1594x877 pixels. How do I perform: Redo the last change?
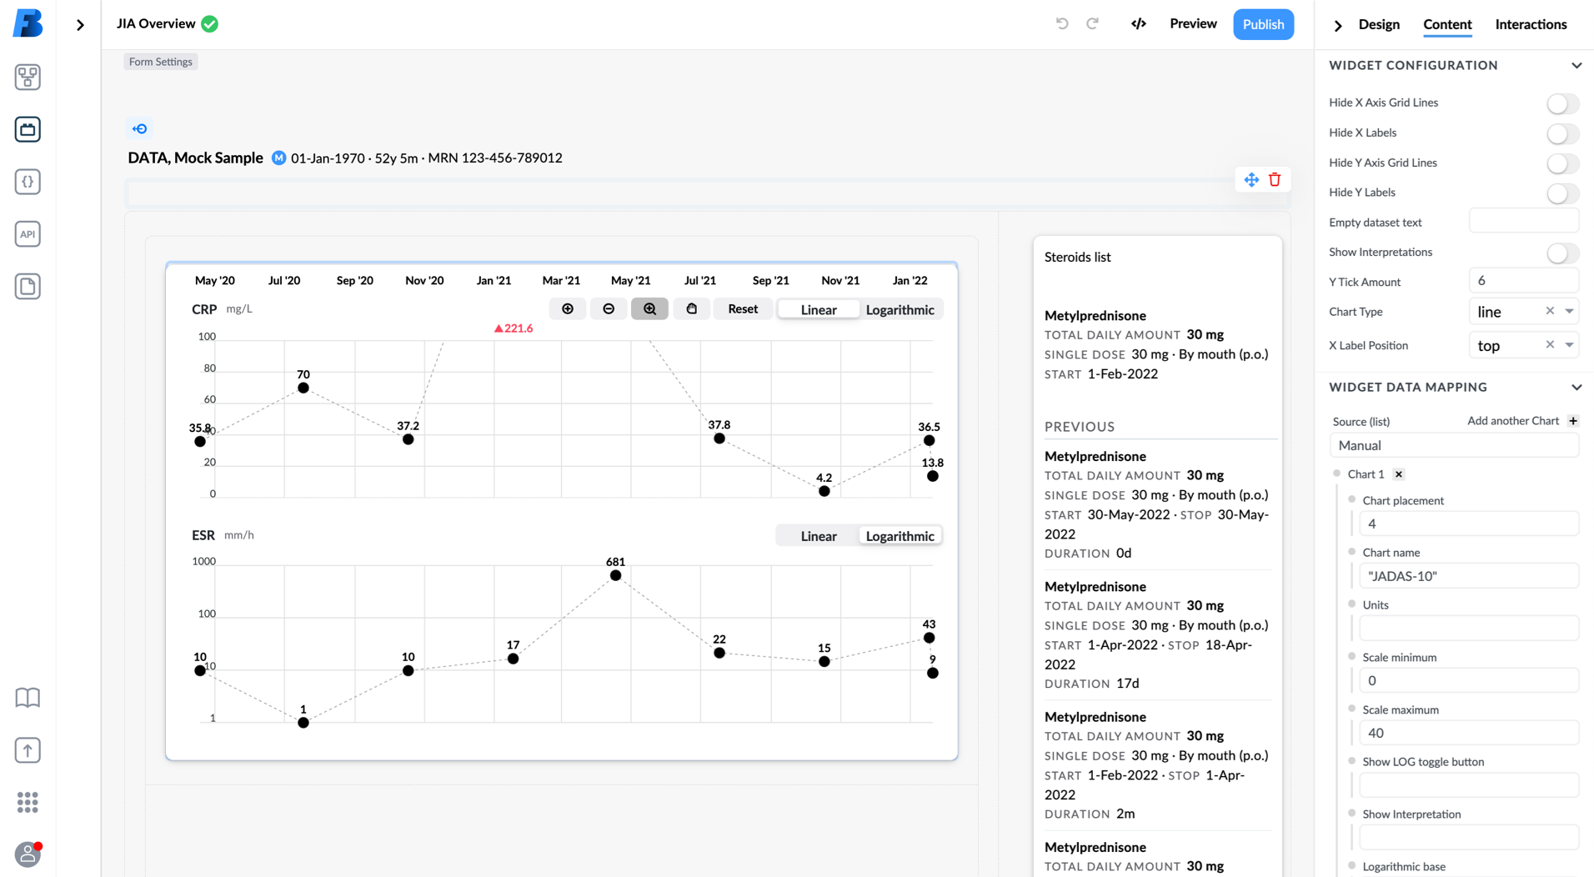(x=1092, y=23)
